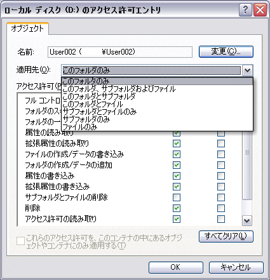Click the 変更(C)... button

(x=226, y=51)
